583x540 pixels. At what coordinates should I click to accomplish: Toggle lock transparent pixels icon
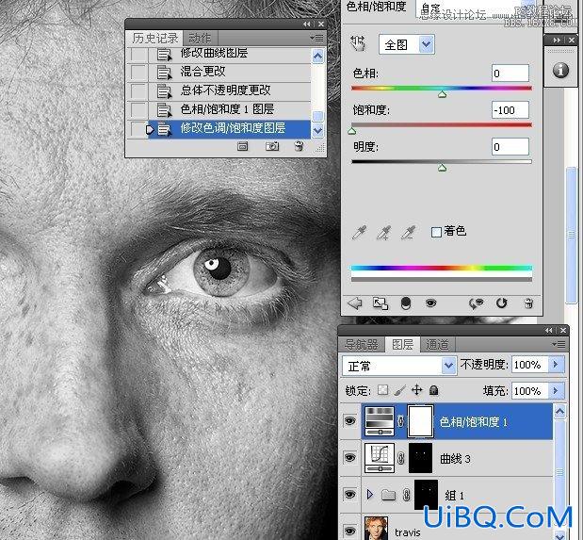pyautogui.click(x=382, y=390)
